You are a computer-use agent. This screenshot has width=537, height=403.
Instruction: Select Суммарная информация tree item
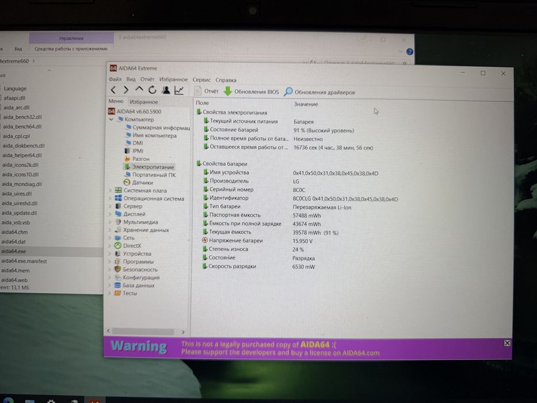pos(158,127)
